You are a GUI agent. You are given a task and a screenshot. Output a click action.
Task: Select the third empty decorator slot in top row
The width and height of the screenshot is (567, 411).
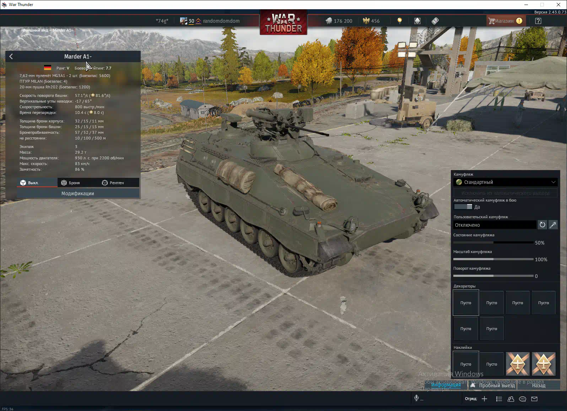[x=518, y=303]
